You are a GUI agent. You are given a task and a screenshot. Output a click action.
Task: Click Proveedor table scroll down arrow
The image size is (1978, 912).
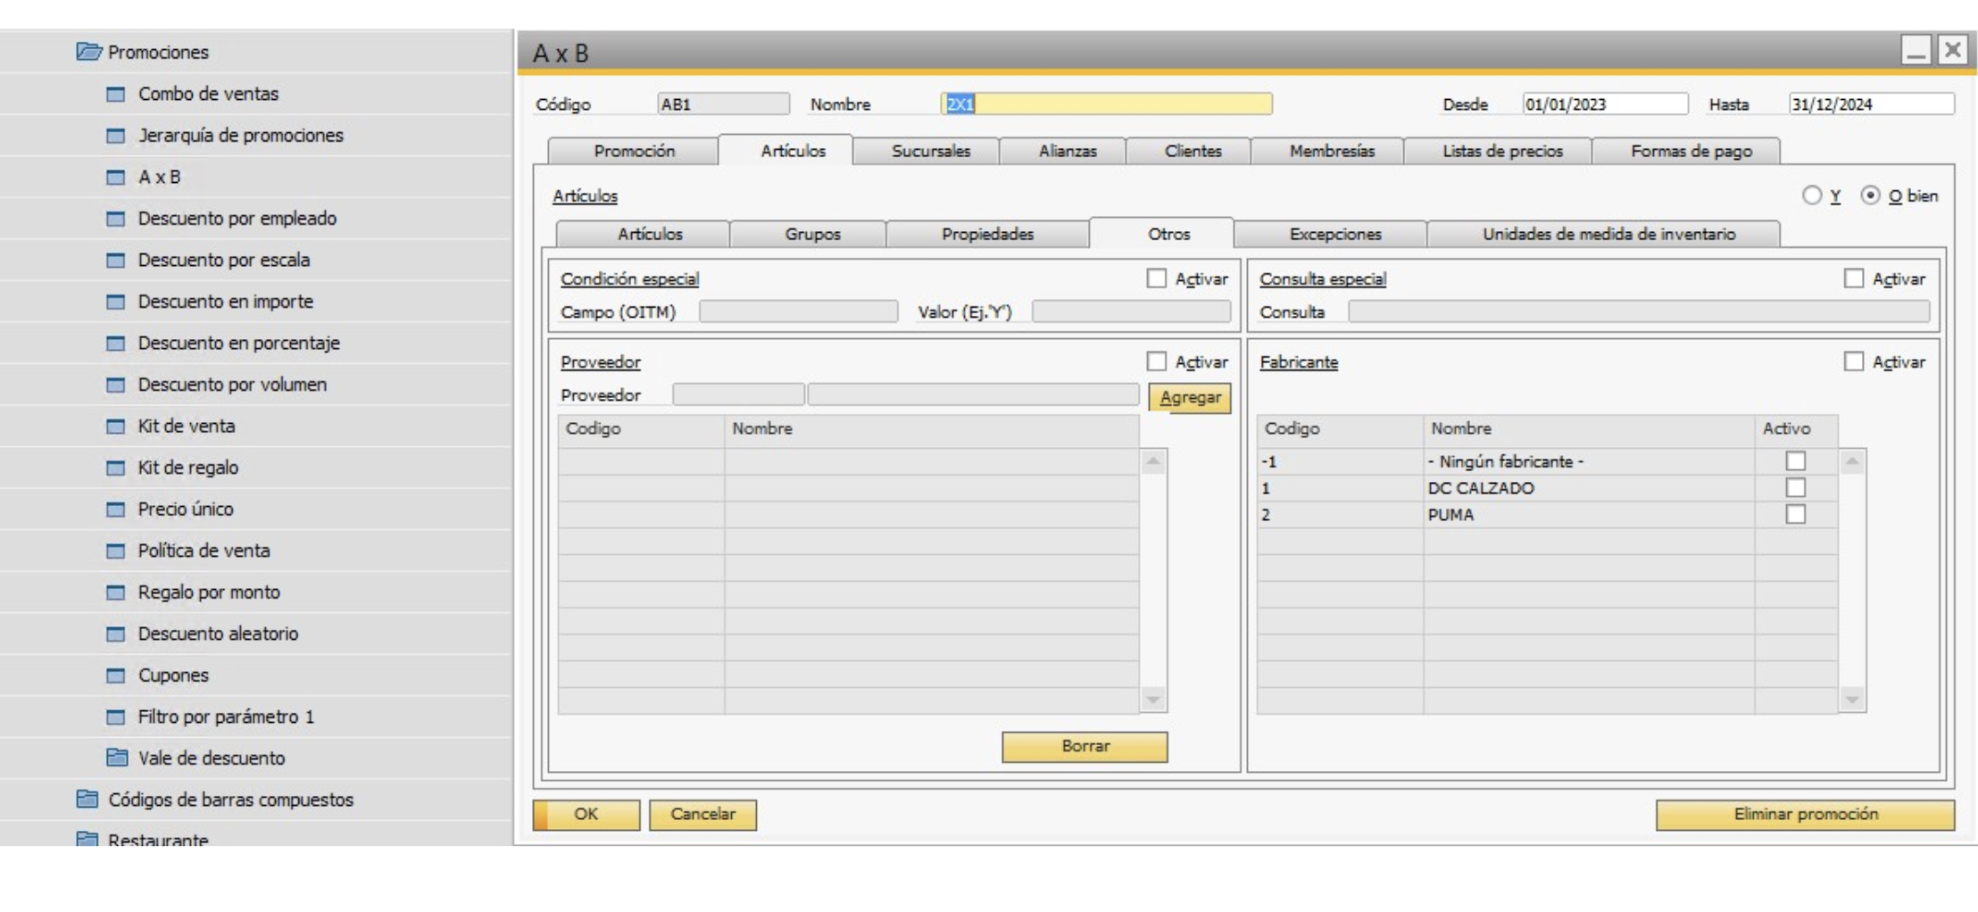coord(1153,700)
